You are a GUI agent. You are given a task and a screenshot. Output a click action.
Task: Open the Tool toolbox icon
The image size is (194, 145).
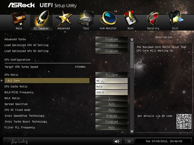pyautogui.click(x=86, y=18)
